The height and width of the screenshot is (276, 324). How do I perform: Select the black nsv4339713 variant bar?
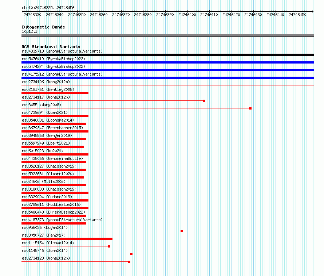pyautogui.click(x=167, y=55)
